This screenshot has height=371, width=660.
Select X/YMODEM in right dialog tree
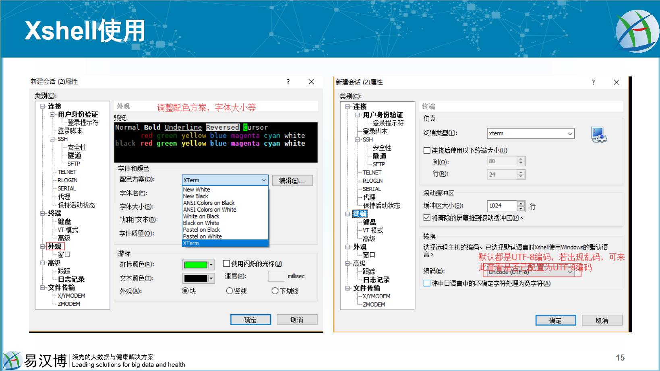(377, 296)
